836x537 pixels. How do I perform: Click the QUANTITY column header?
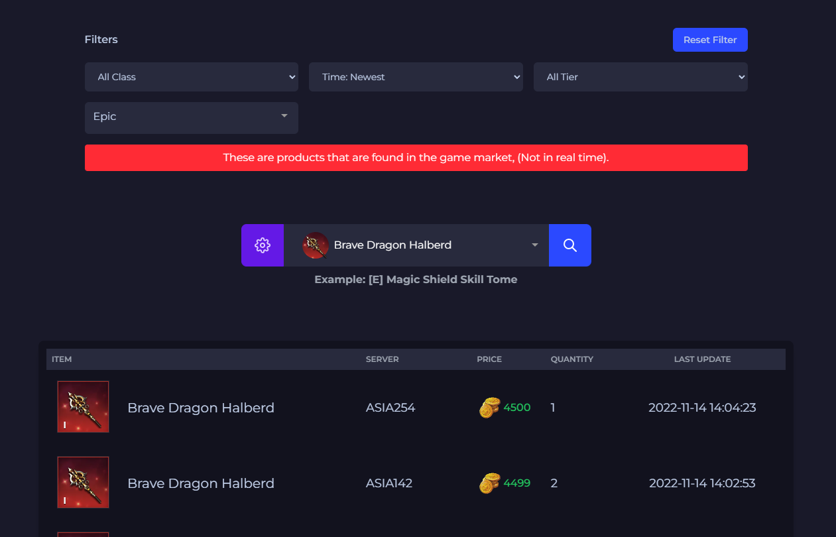pyautogui.click(x=572, y=359)
